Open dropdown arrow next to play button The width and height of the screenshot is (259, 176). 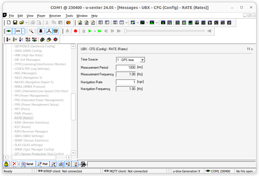(x=95, y=31)
